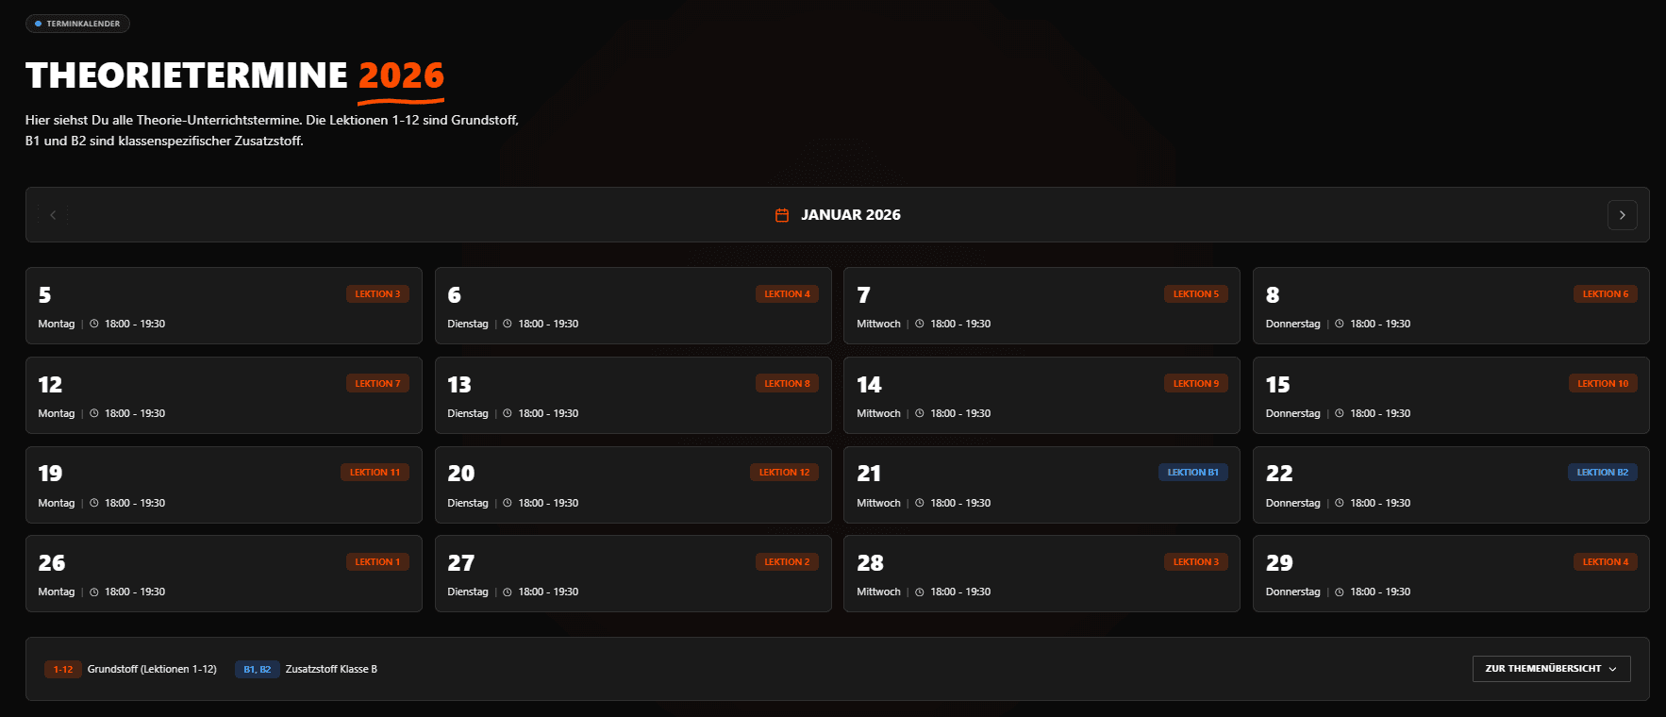Select the LEKTION B2 badge on January 22
This screenshot has width=1666, height=717.
tap(1603, 472)
